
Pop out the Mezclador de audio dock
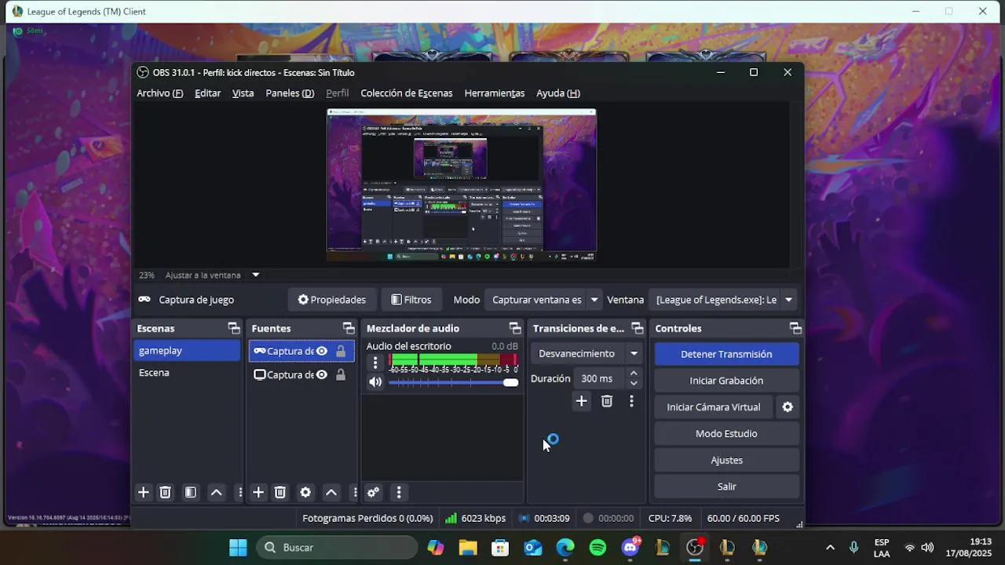(515, 328)
